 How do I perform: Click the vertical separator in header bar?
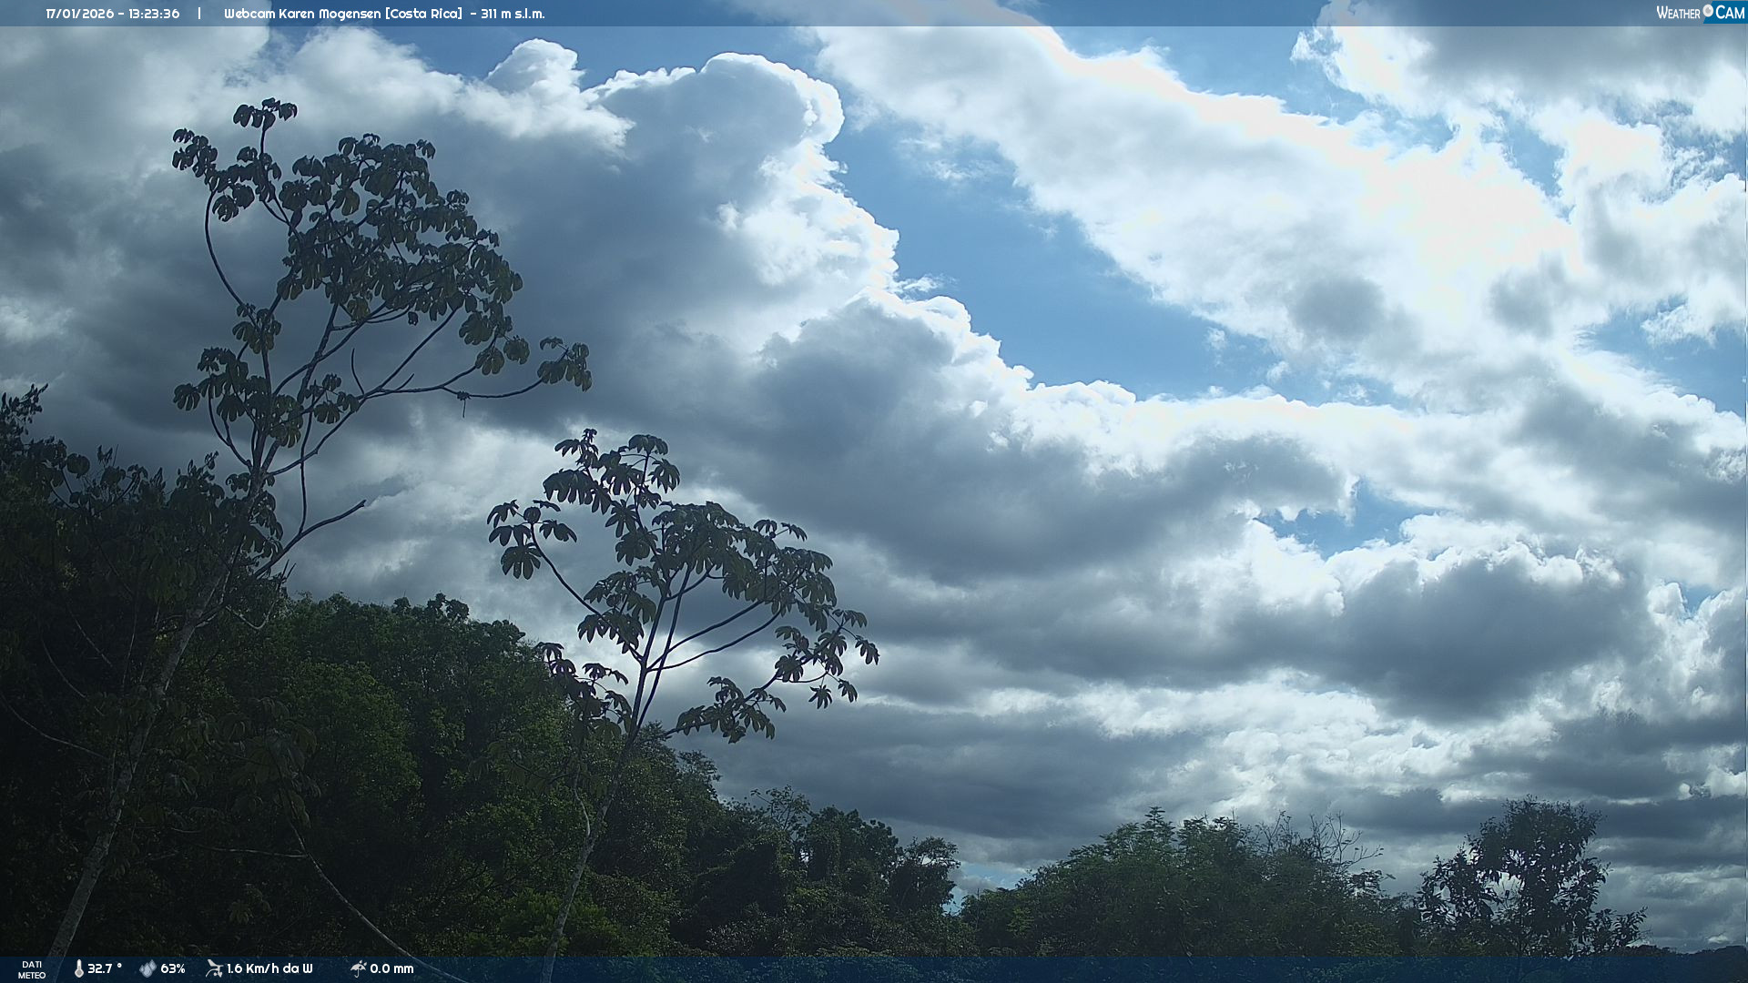199,14
